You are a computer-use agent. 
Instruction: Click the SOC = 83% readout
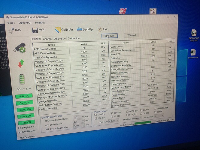pyautogui.click(x=24, y=89)
